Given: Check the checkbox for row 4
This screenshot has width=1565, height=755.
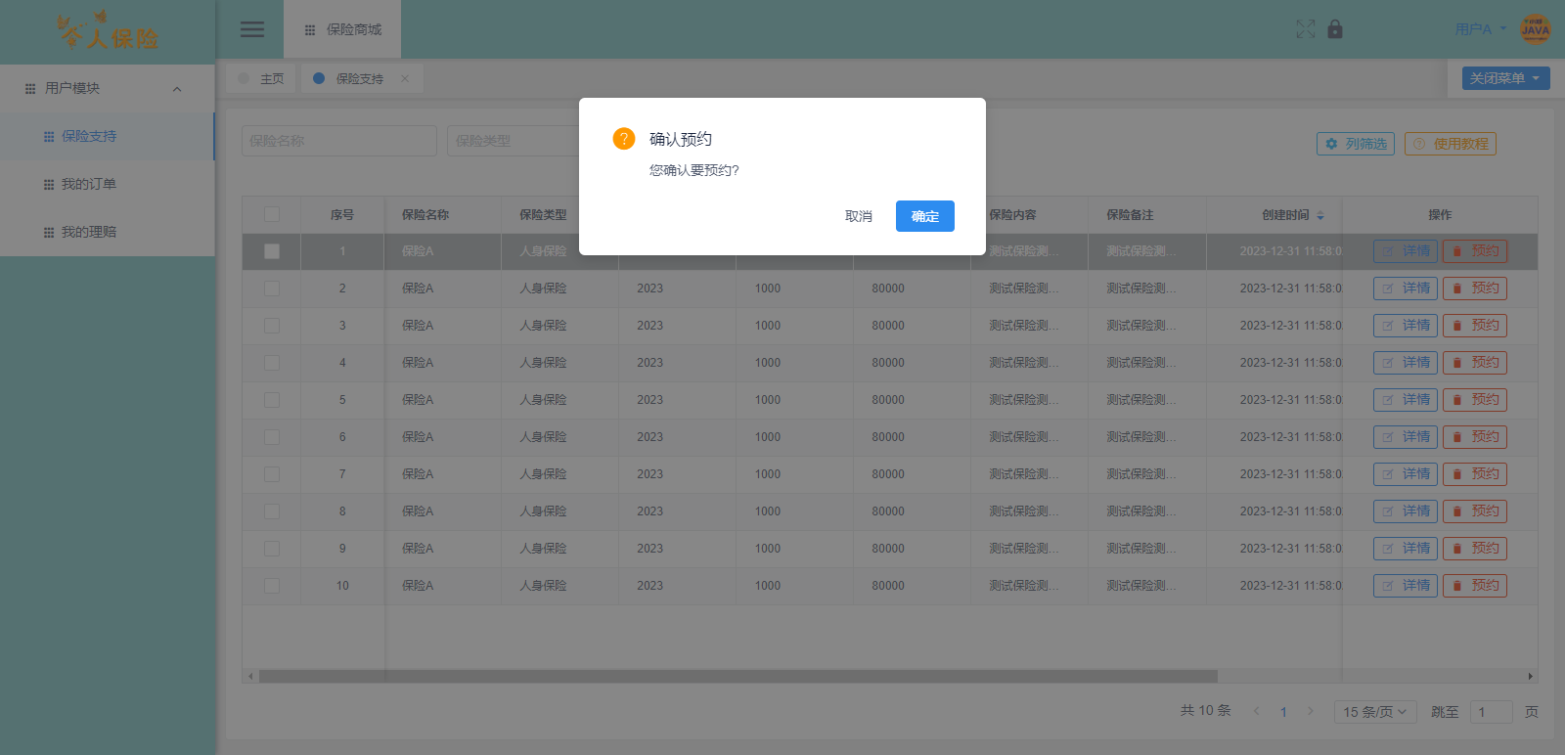Looking at the screenshot, I should click(272, 363).
